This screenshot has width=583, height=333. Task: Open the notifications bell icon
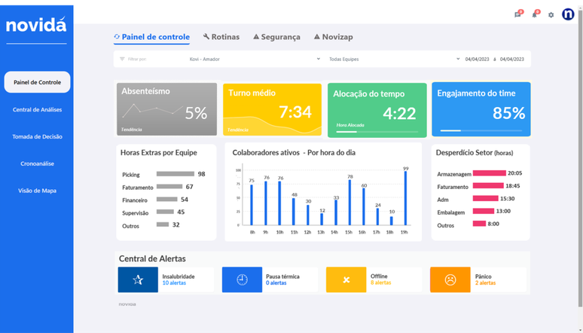click(x=534, y=15)
